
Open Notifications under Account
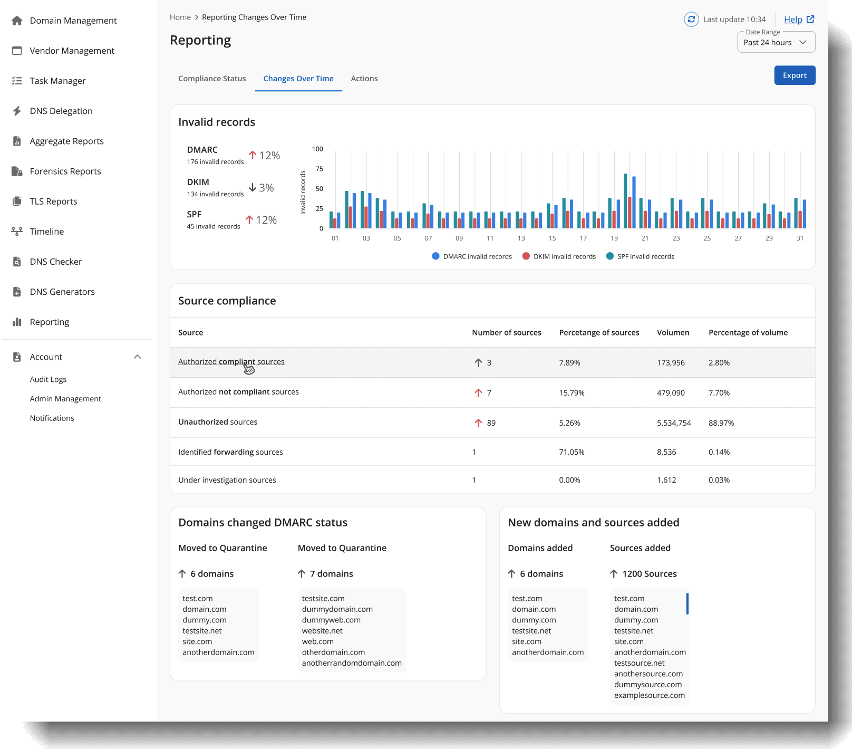click(x=52, y=418)
